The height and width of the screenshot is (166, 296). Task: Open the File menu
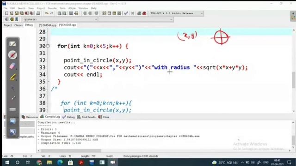click(x=6, y=8)
